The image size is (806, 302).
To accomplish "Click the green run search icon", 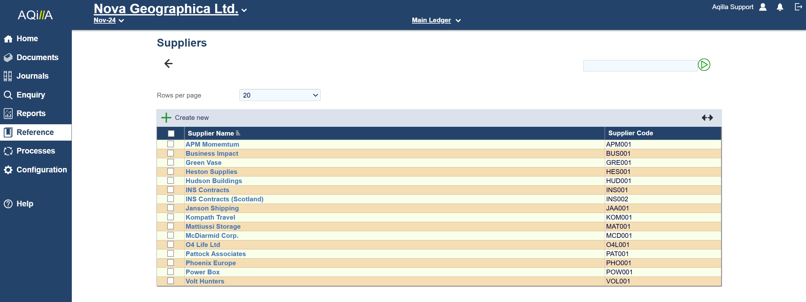I will click(704, 65).
